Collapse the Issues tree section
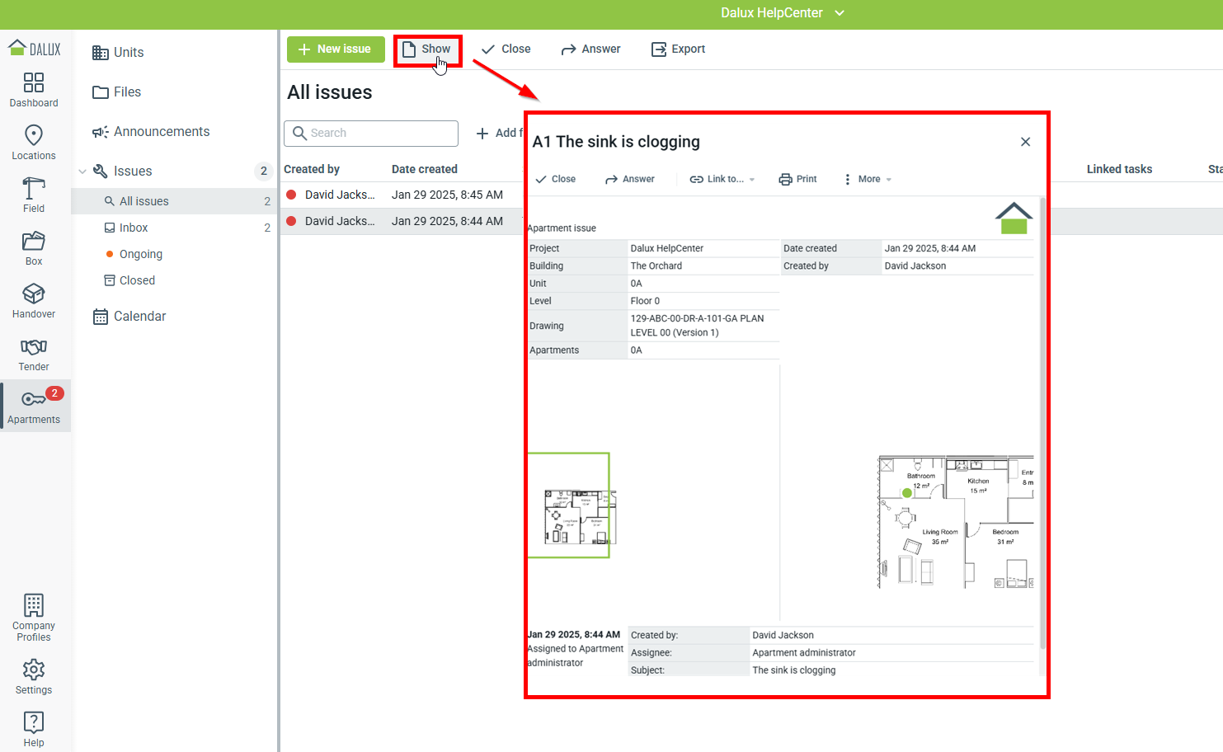The height and width of the screenshot is (752, 1223). [x=82, y=172]
